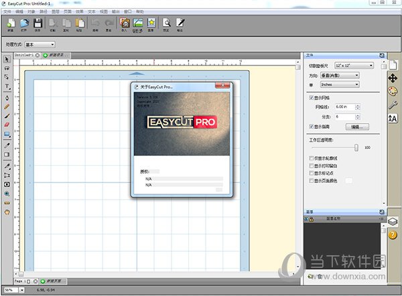402x296 pixels.
Task: Select the Gradient tool
Action: tap(7, 154)
